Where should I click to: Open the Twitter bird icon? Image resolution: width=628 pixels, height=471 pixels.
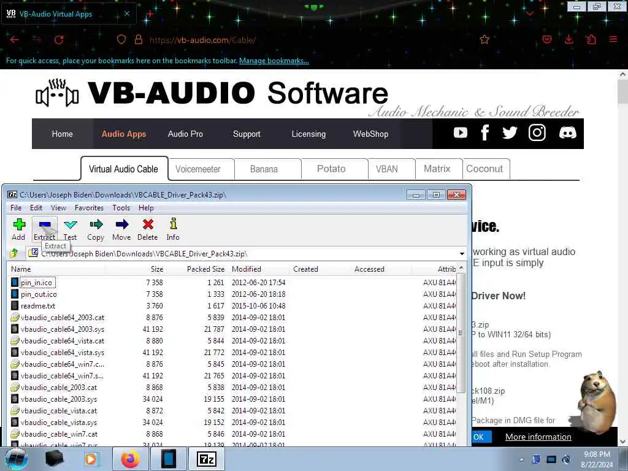tap(510, 132)
